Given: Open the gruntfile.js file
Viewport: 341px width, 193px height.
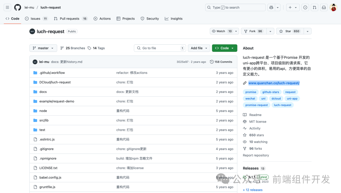Looking at the screenshot, I should click(47, 187).
